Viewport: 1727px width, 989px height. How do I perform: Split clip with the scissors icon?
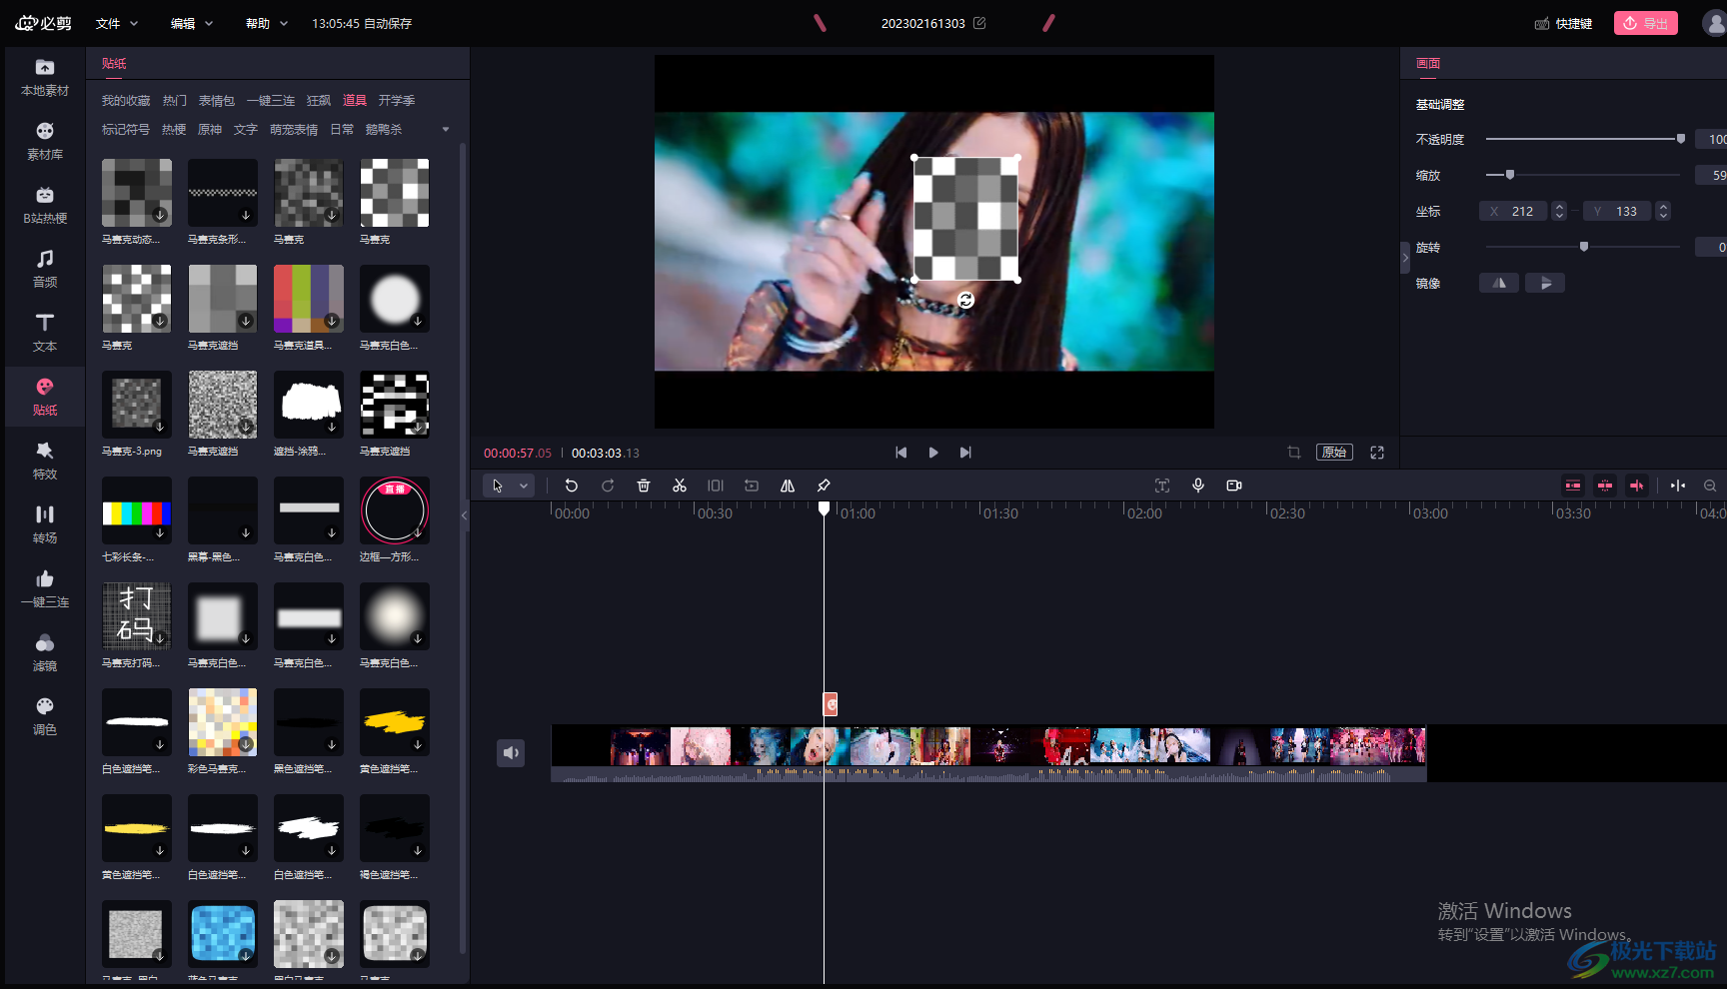(680, 486)
